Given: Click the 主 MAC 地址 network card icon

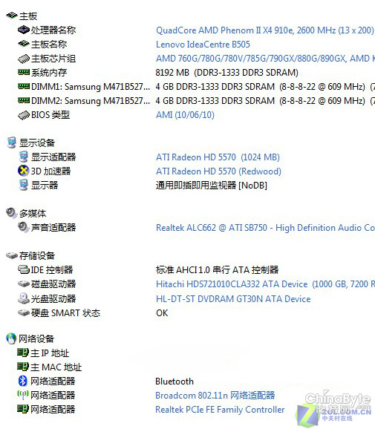Looking at the screenshot, I should tap(23, 367).
